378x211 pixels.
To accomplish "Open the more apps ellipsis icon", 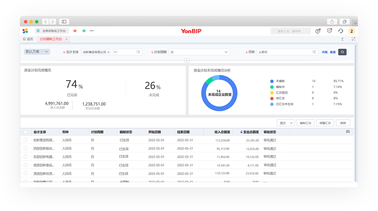I will point(92,31).
